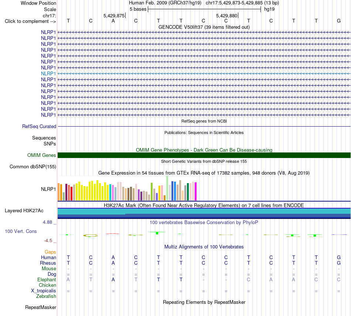Open 'Short Genetic Variants from dbSNP release 155'
This screenshot has width=351, height=316.
[204, 161]
